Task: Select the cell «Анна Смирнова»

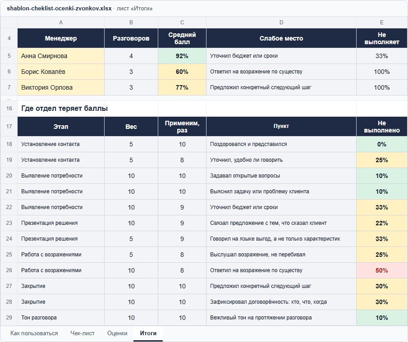Action: pyautogui.click(x=61, y=56)
